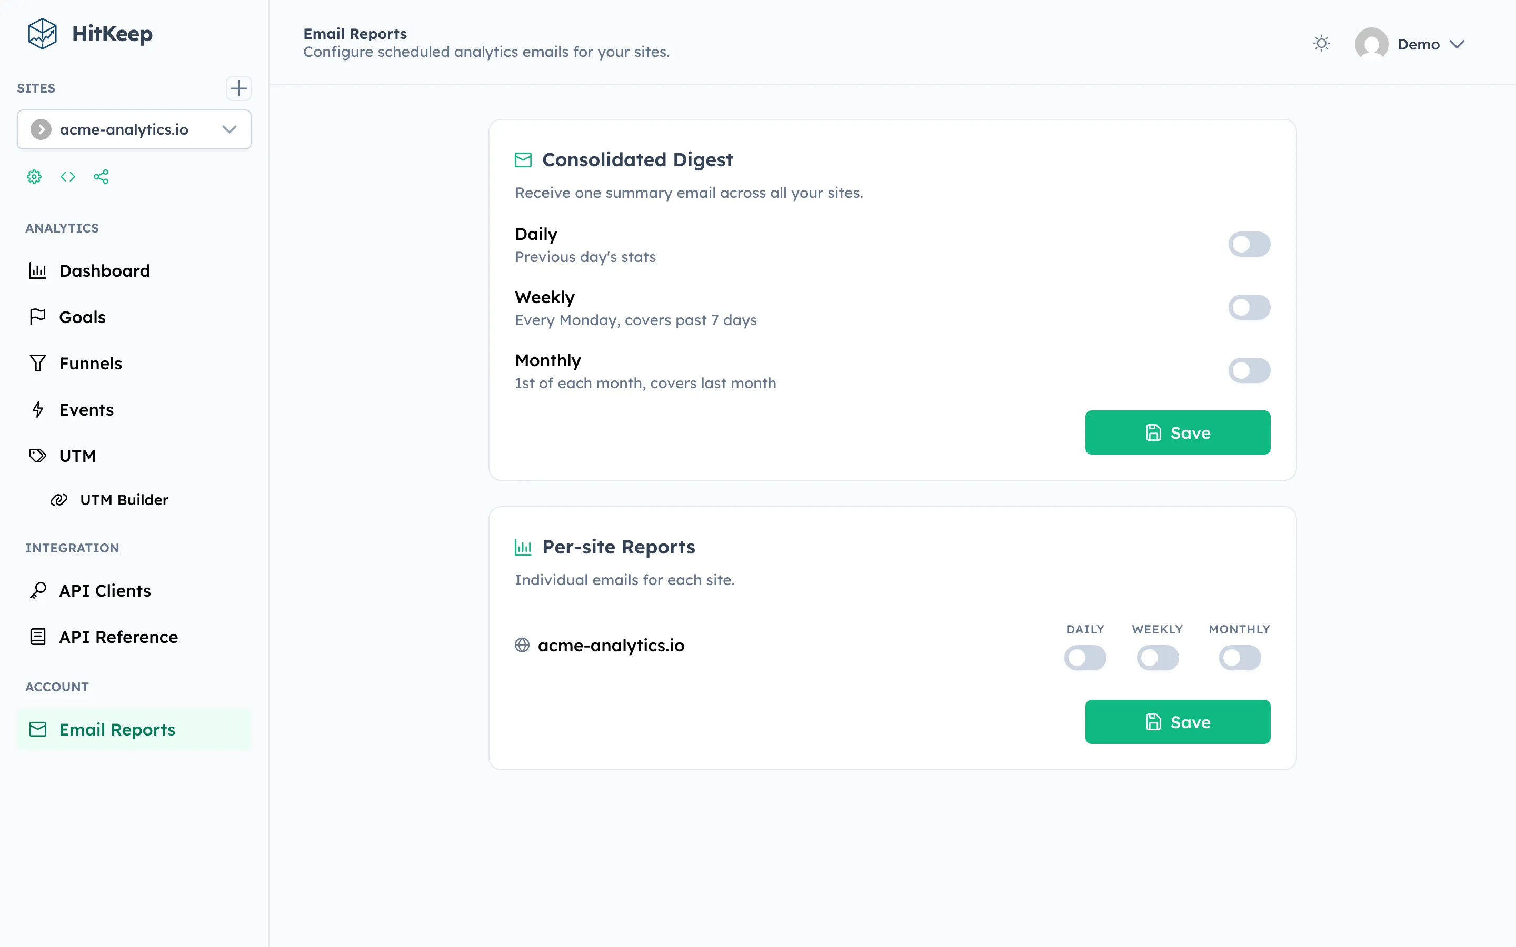Click the site settings gear icon
The image size is (1516, 947).
point(34,177)
